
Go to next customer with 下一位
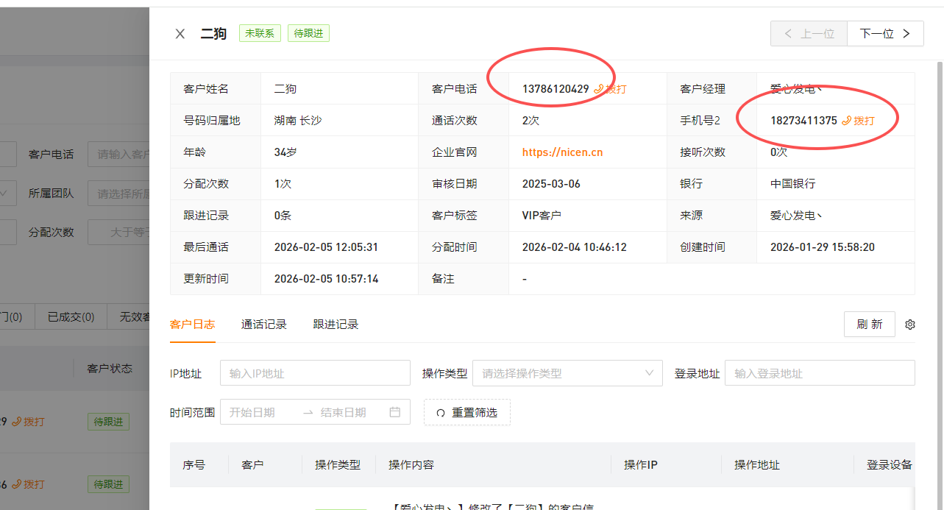point(885,34)
